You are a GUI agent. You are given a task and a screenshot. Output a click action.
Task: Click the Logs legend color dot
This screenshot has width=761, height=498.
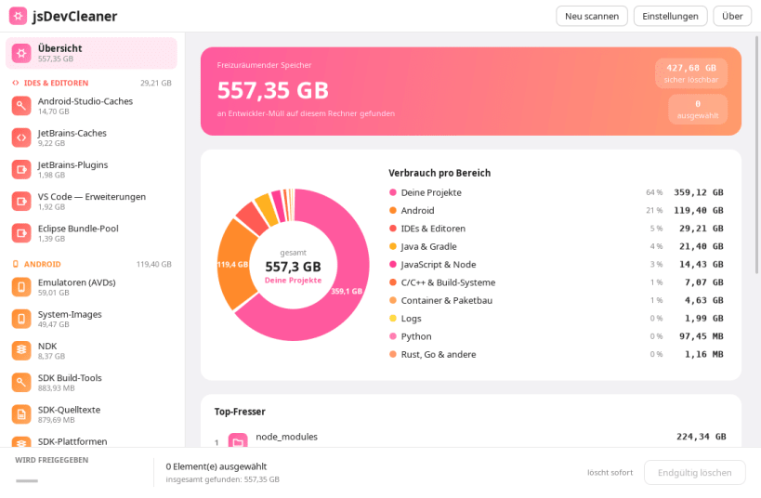coord(393,318)
